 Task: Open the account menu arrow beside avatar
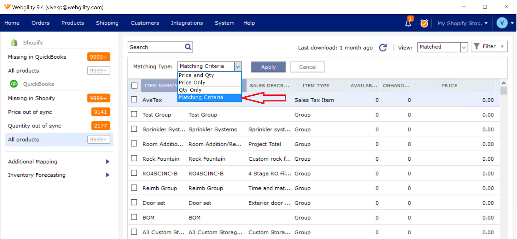point(512,23)
